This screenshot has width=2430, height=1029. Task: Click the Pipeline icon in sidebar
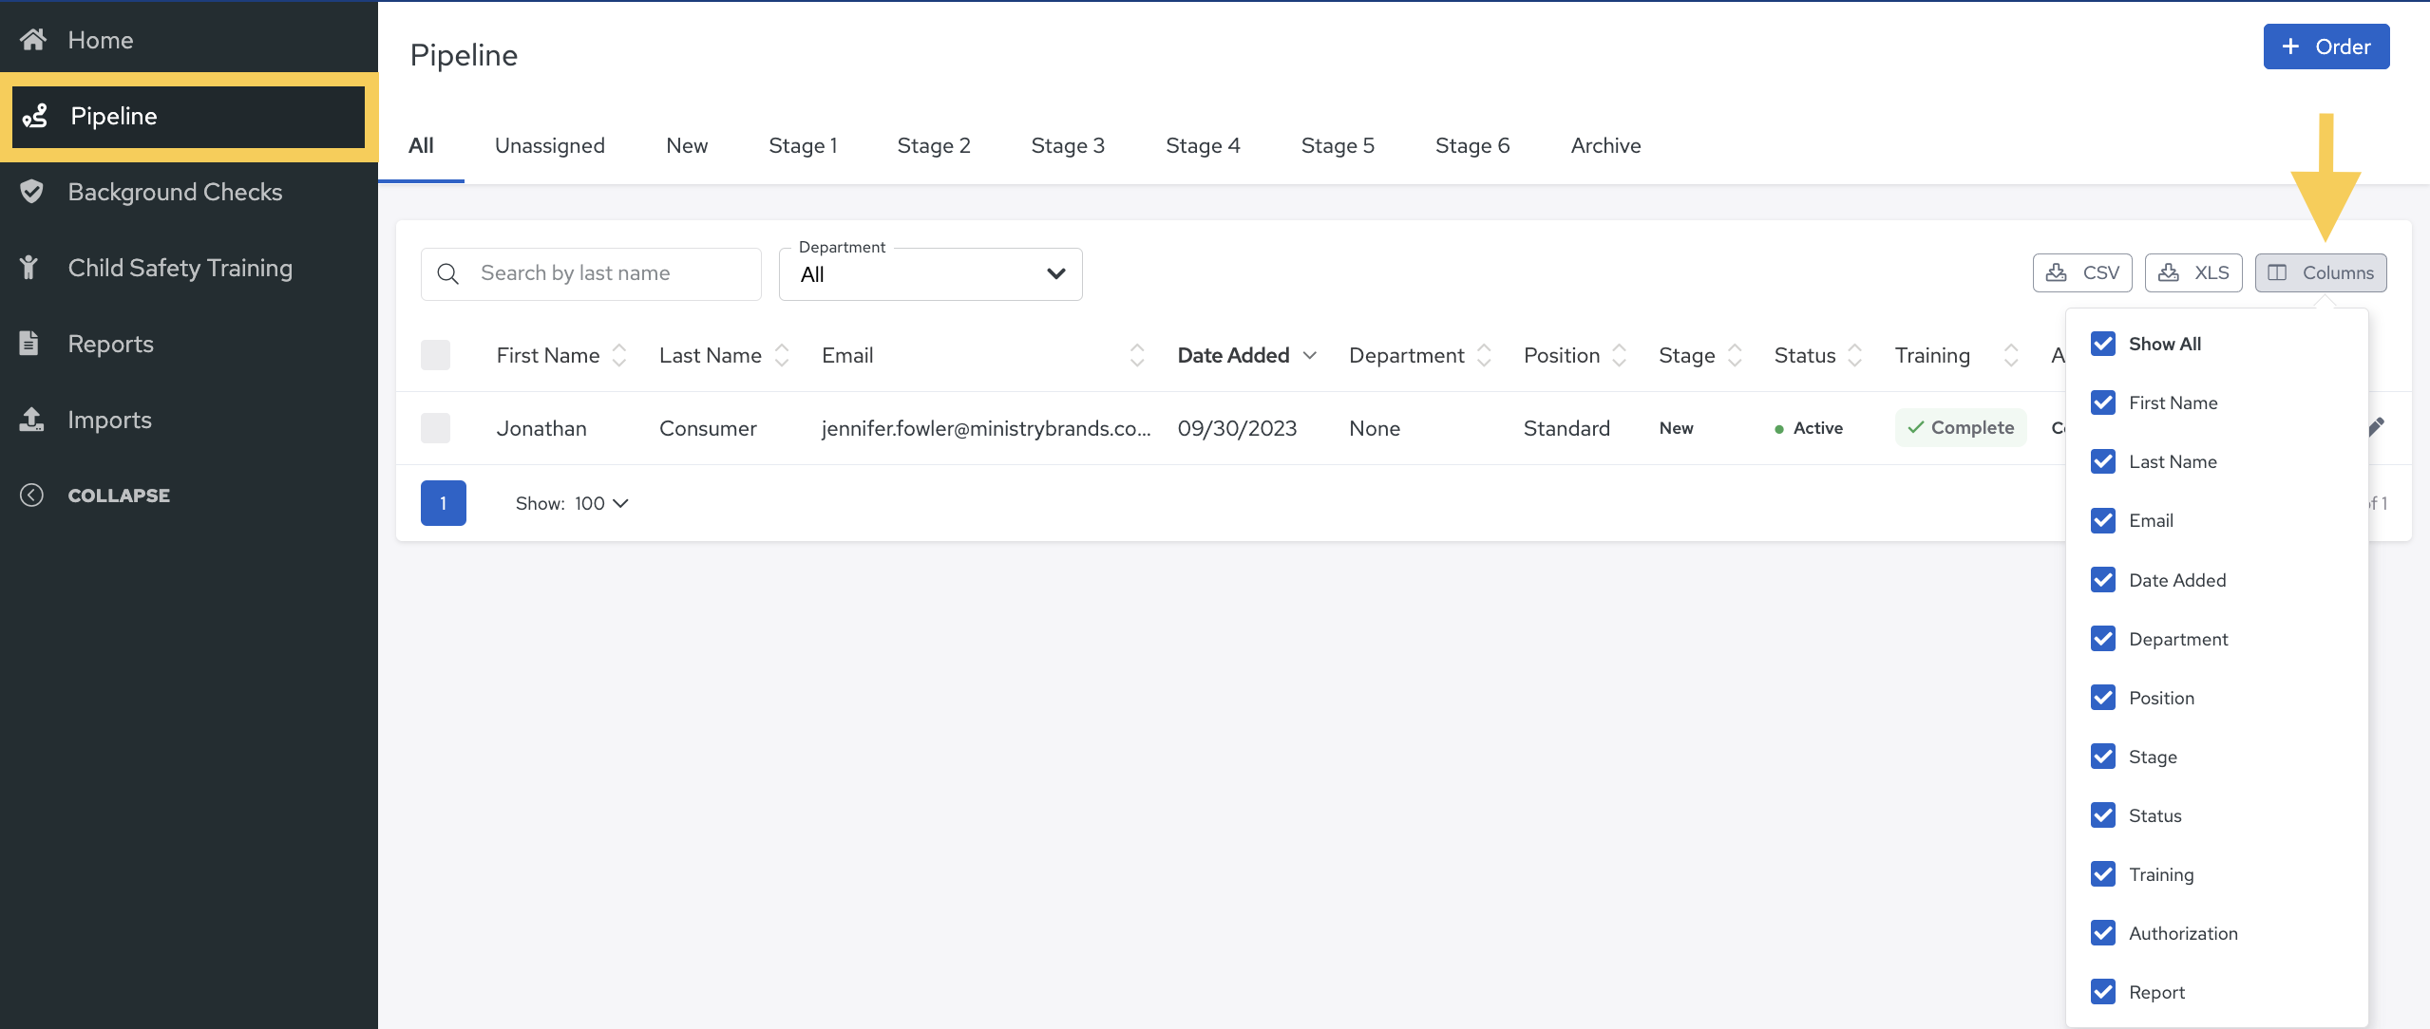35,116
